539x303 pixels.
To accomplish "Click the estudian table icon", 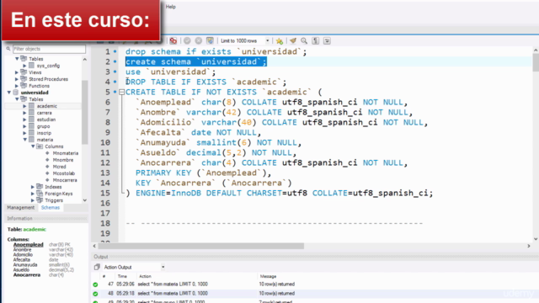I will (32, 120).
